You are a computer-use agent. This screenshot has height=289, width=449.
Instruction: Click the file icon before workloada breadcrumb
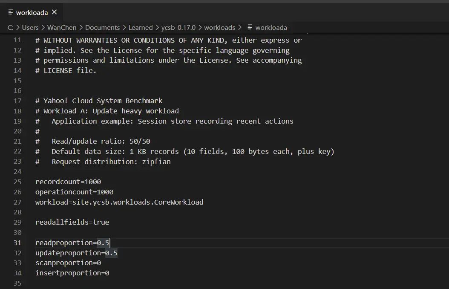coord(250,27)
